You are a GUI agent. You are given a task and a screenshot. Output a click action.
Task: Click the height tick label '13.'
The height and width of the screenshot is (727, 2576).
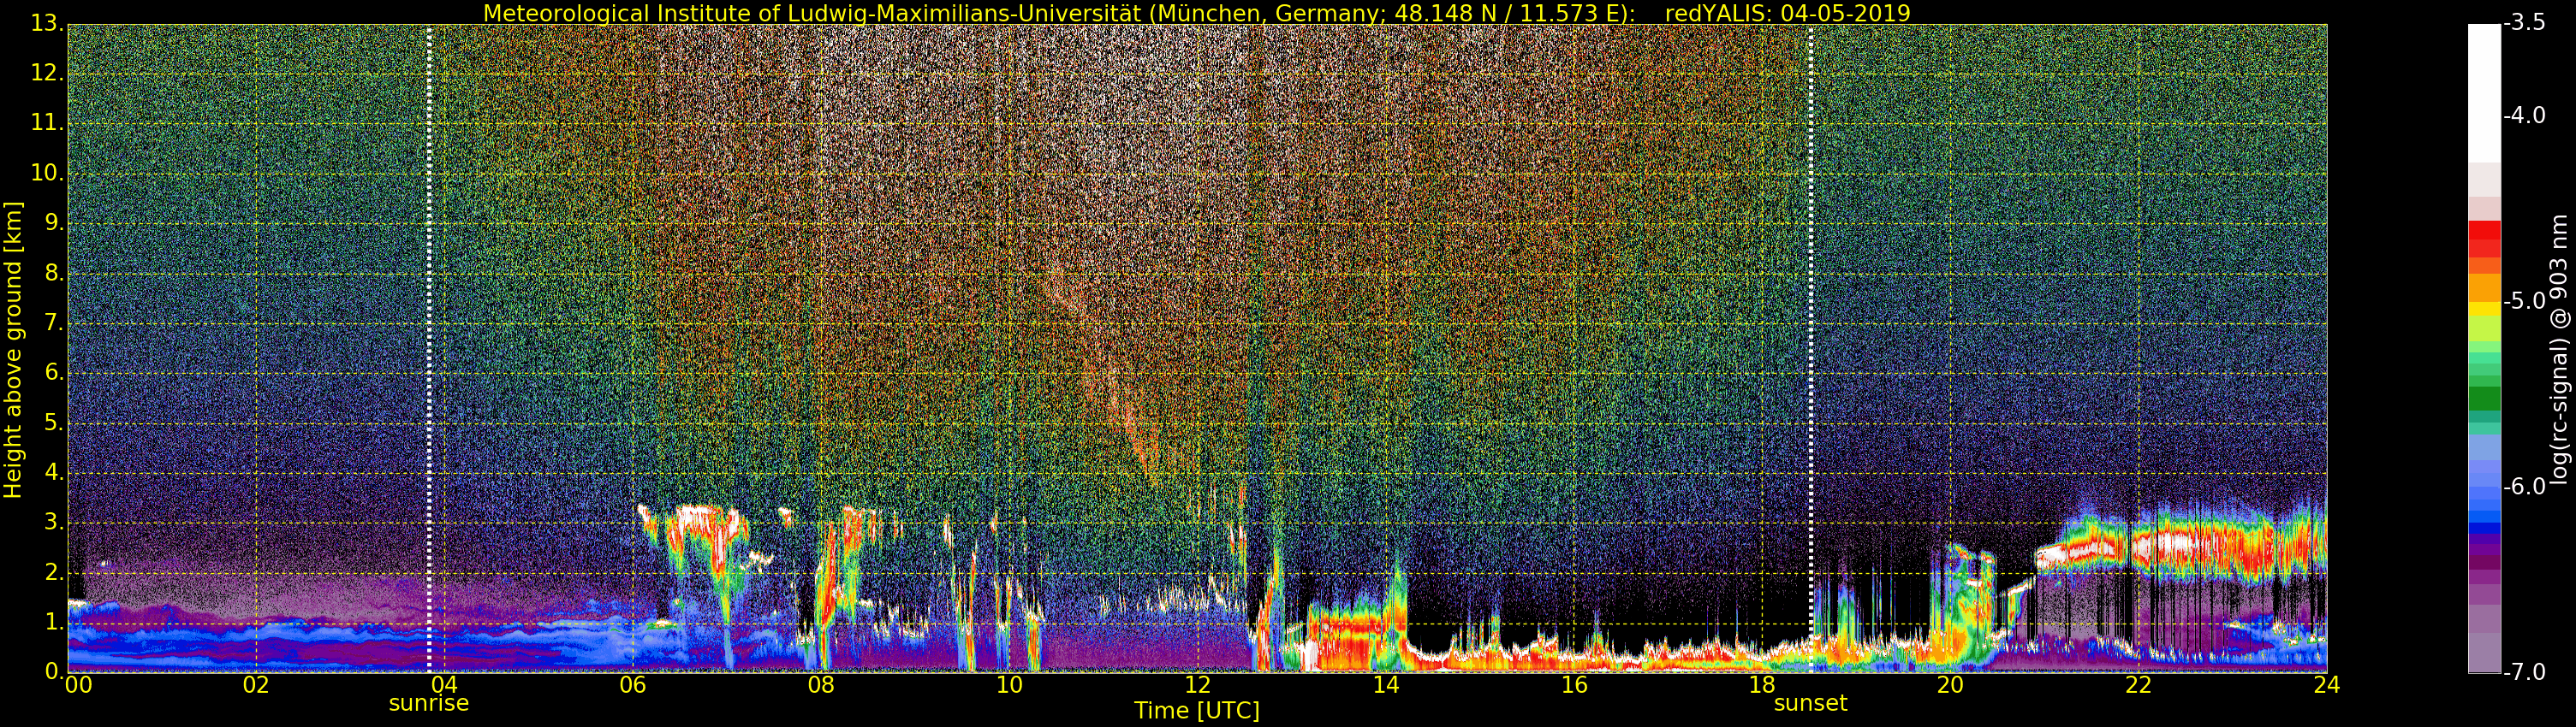point(47,24)
